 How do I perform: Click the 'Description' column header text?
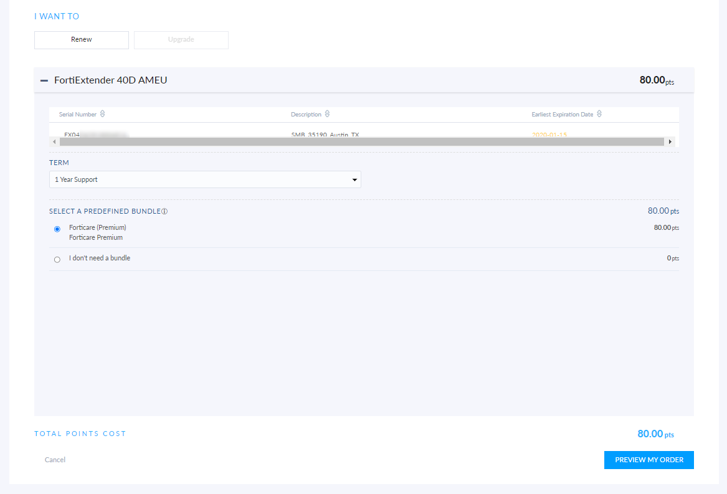coord(306,114)
